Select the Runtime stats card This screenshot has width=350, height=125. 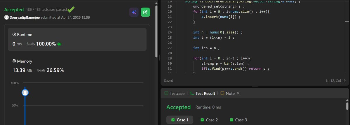pos(77,39)
